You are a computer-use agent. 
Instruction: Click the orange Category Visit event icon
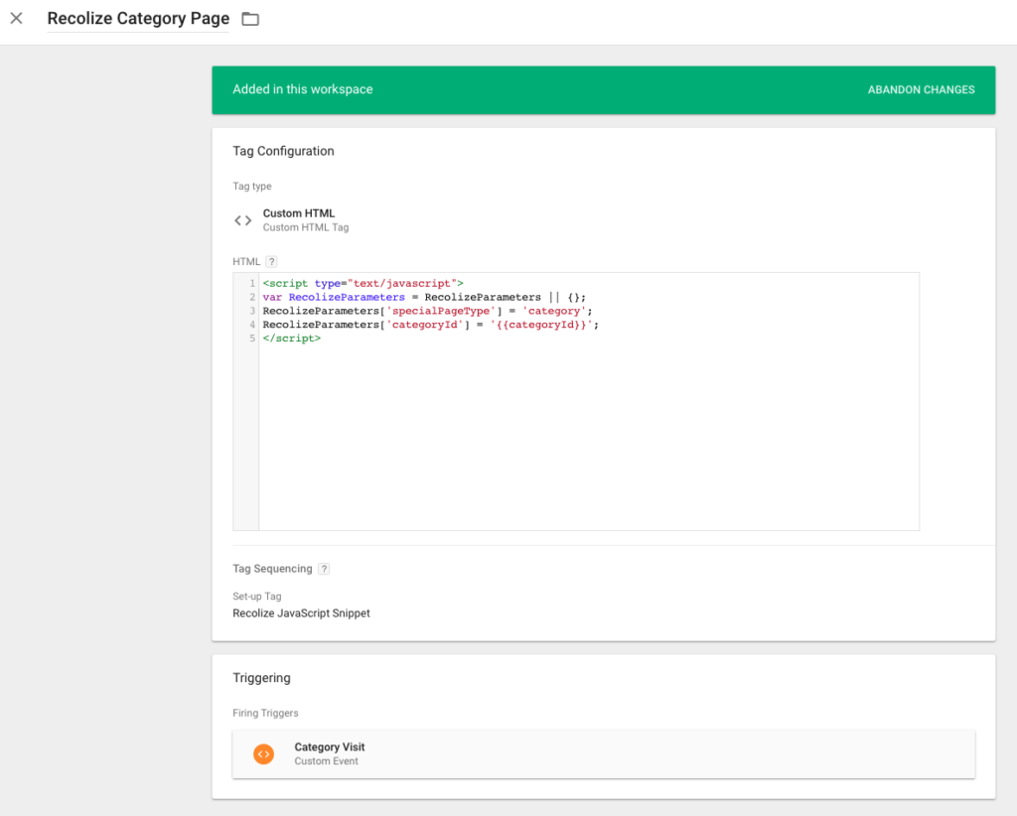[x=263, y=753]
